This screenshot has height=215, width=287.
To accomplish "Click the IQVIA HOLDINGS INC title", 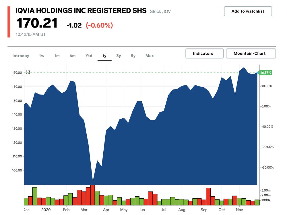I will [81, 11].
